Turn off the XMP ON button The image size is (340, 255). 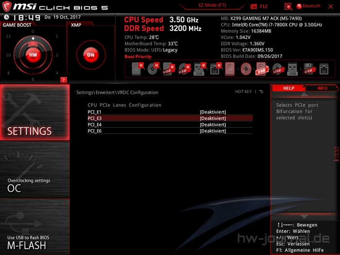click(91, 55)
